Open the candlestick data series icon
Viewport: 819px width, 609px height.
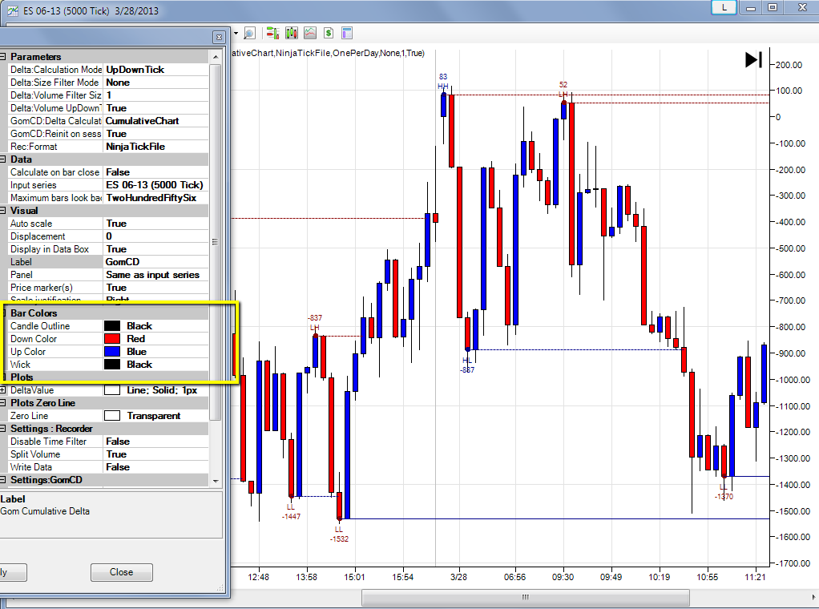(292, 34)
